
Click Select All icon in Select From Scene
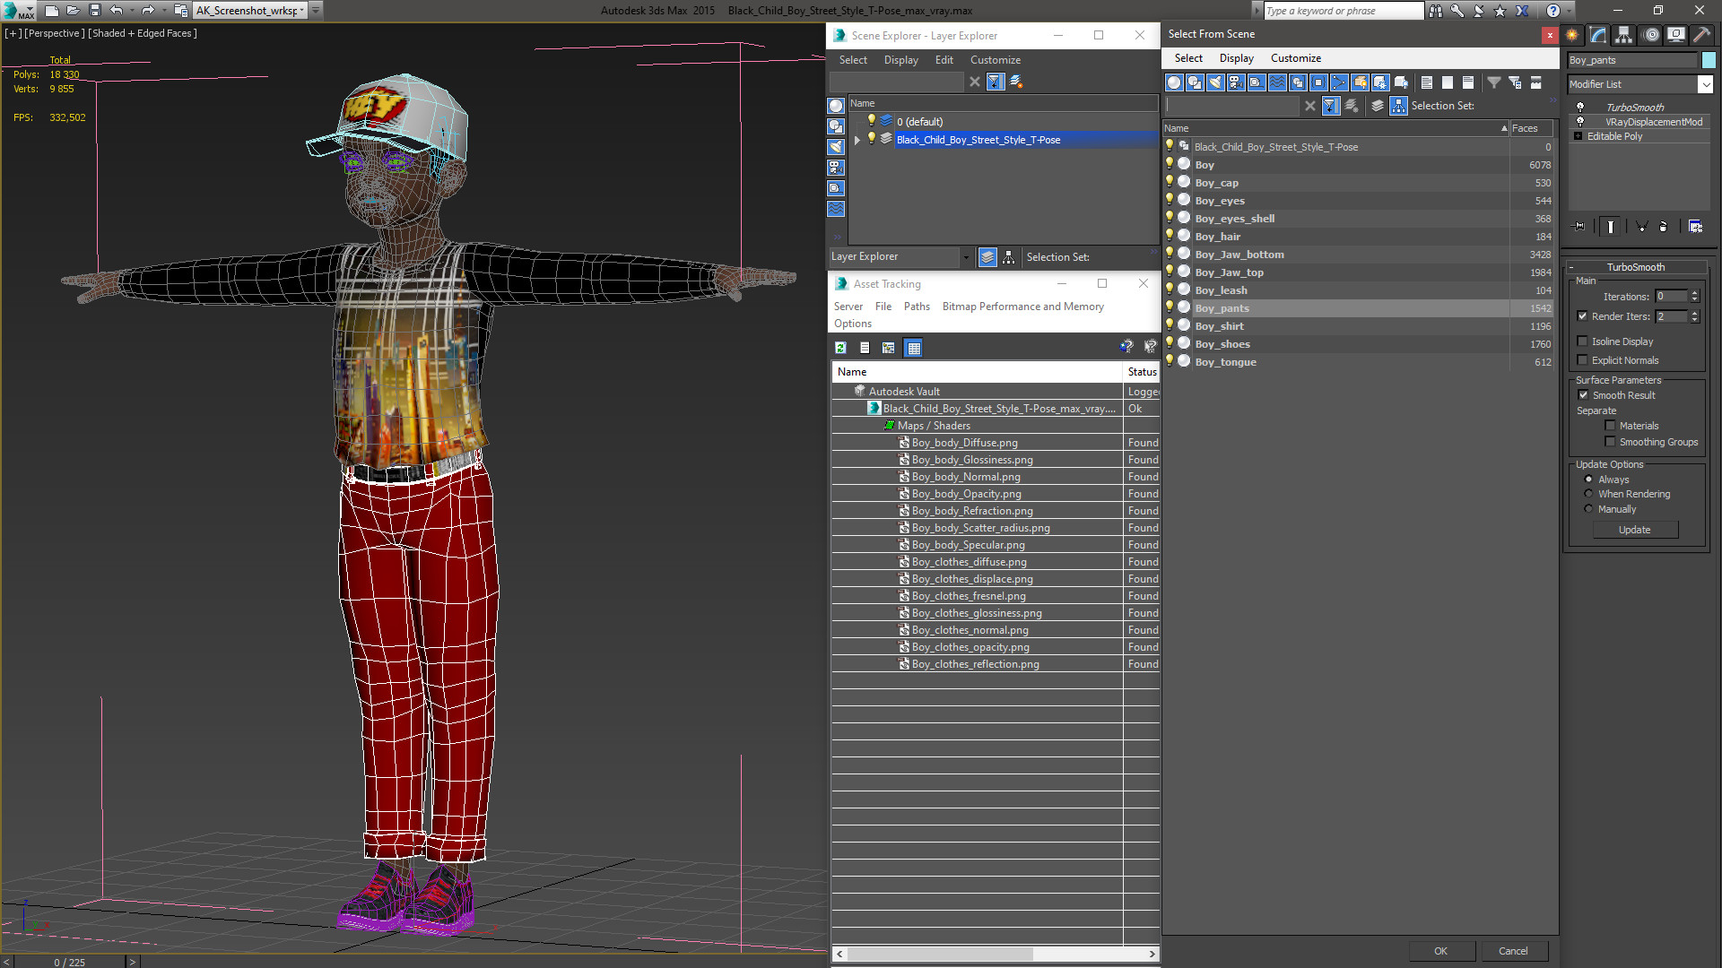(x=1427, y=82)
